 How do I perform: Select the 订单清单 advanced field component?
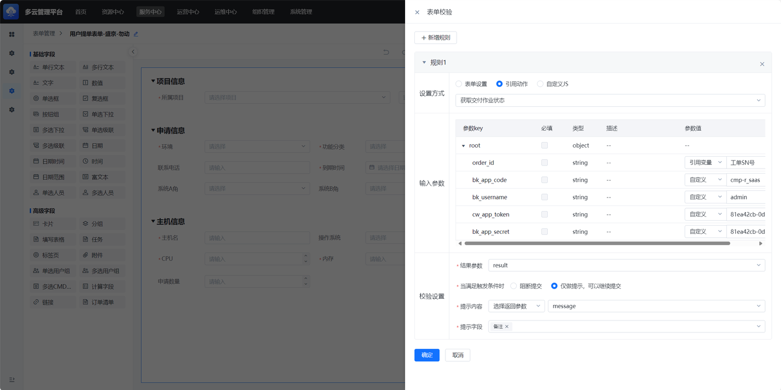[x=102, y=303]
